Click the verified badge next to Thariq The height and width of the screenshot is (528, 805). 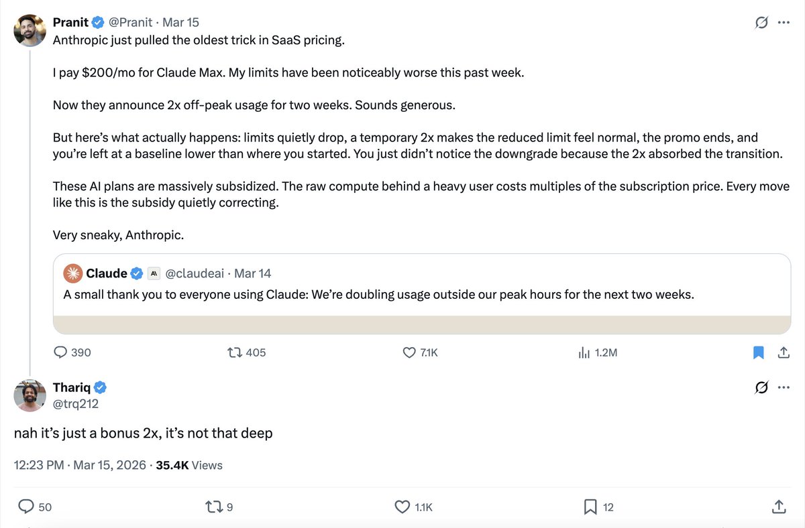(100, 387)
